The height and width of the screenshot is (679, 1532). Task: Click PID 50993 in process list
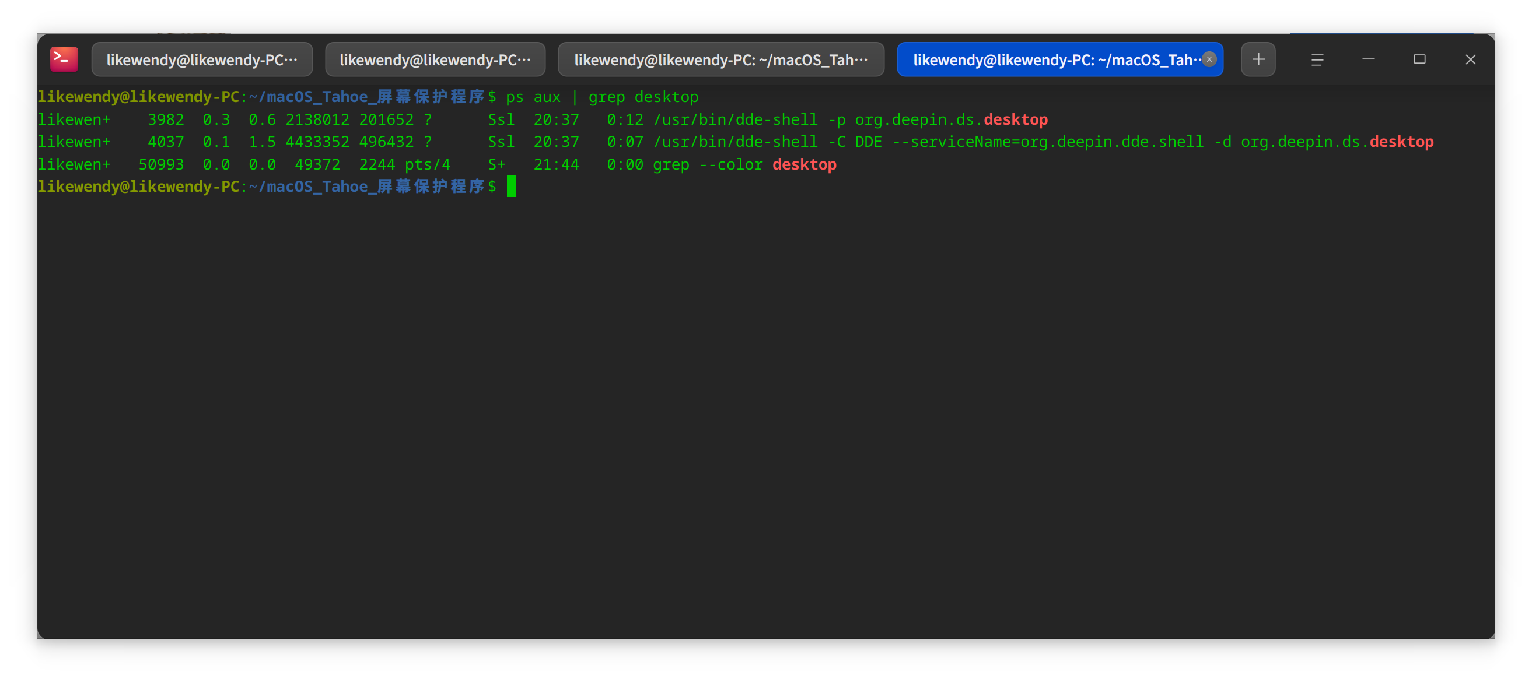(161, 164)
